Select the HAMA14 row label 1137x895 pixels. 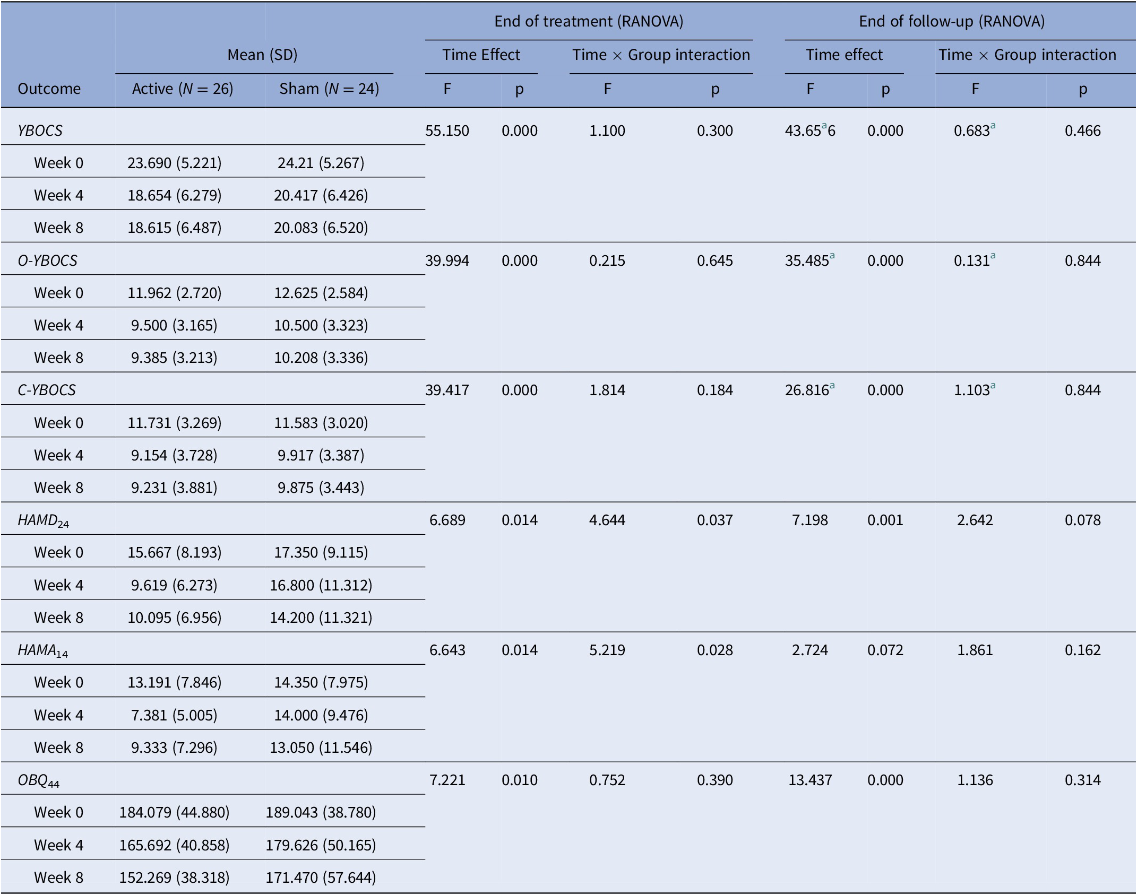pyautogui.click(x=42, y=650)
